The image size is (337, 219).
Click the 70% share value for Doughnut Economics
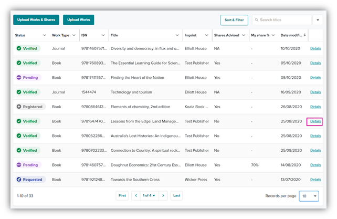[x=255, y=165]
